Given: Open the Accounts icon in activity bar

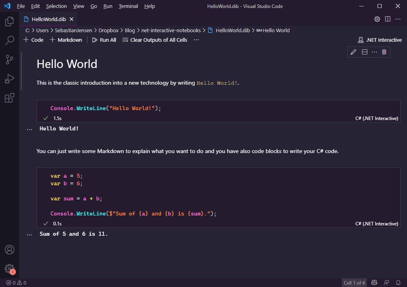Looking at the screenshot, I should [10, 250].
